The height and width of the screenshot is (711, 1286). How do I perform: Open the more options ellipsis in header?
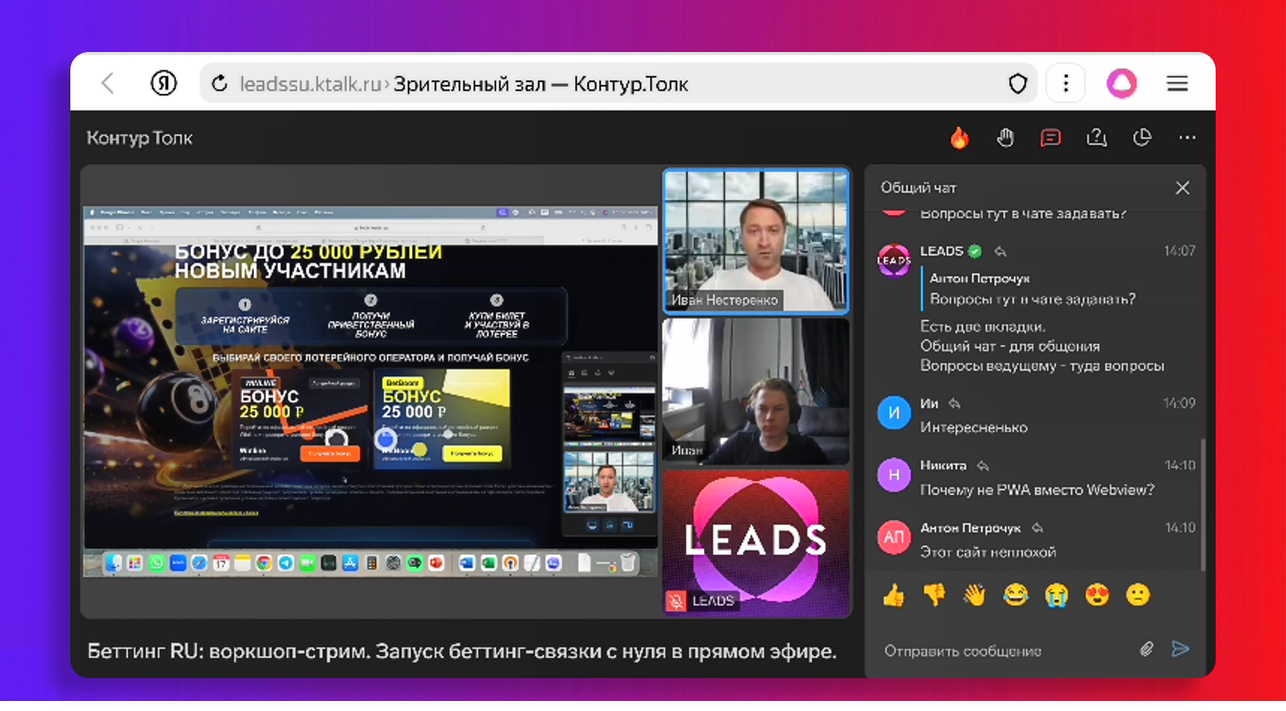tap(1187, 138)
